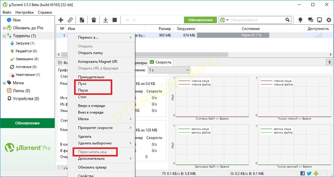Choose Вниз в очереди
The width and height of the screenshot is (334, 177).
tap(101, 112)
